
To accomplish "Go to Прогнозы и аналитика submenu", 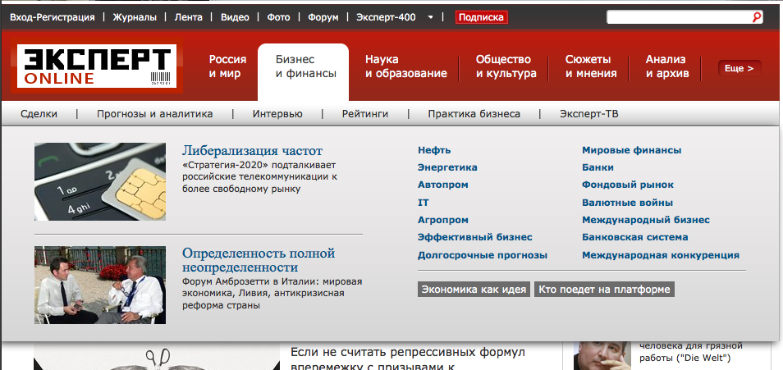I will pos(154,114).
